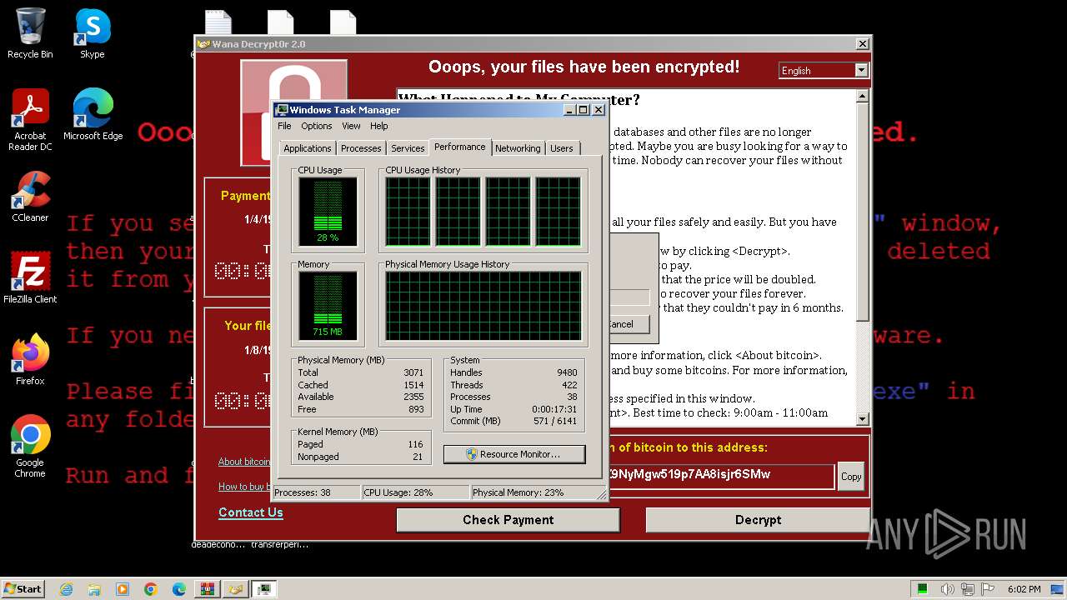The image size is (1067, 600).
Task: Open Chrome from the taskbar
Action: 151,589
